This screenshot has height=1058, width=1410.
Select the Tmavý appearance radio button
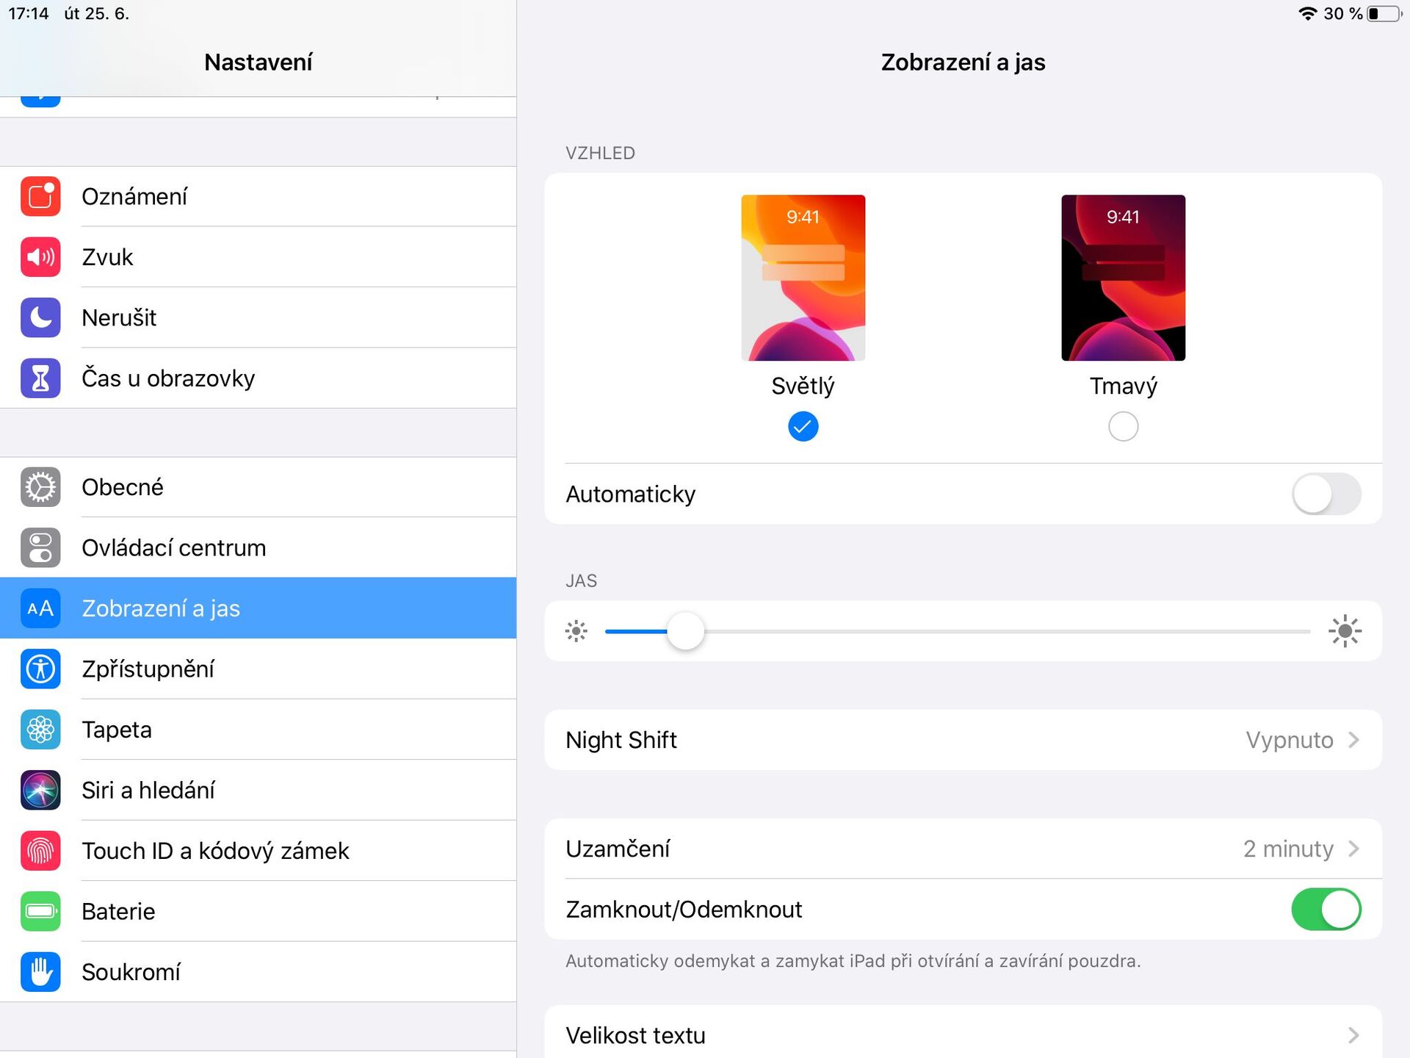[x=1123, y=426]
